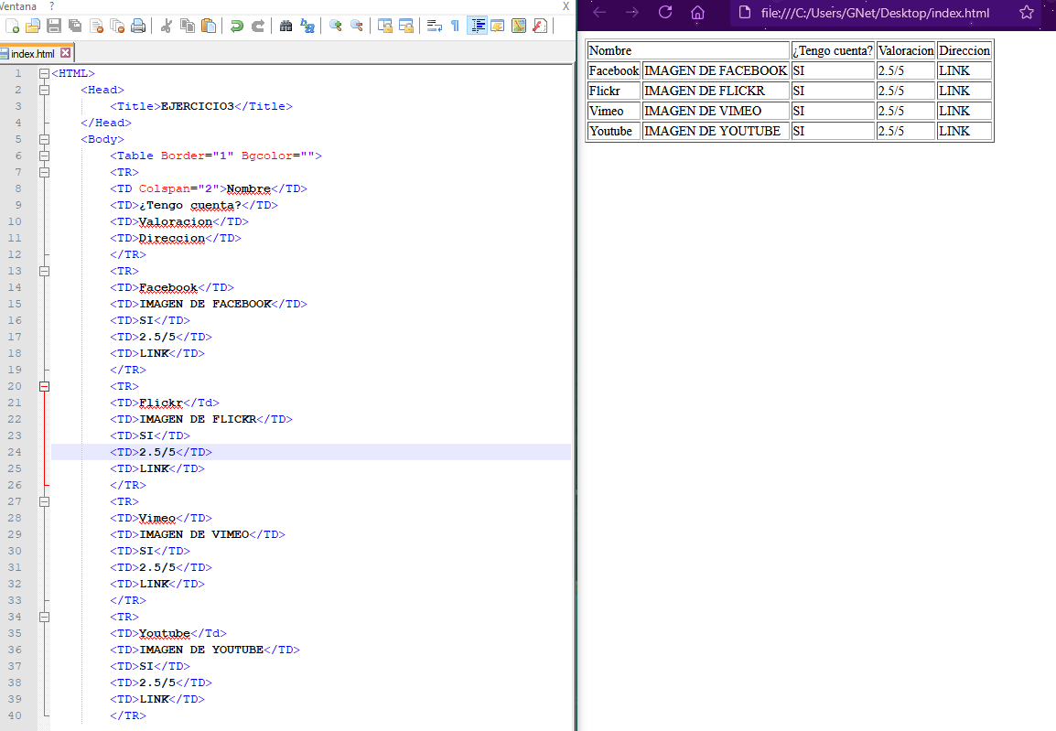The image size is (1056, 731).
Task: Collapse the Body fold marker on line 5
Action: tap(44, 139)
